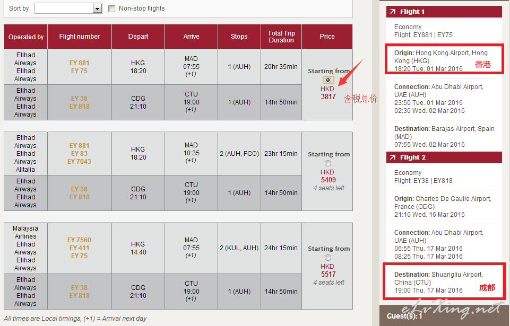The image size is (510, 326).
Task: Open flight EY 38 in the HKD 3817 option
Action: [80, 99]
